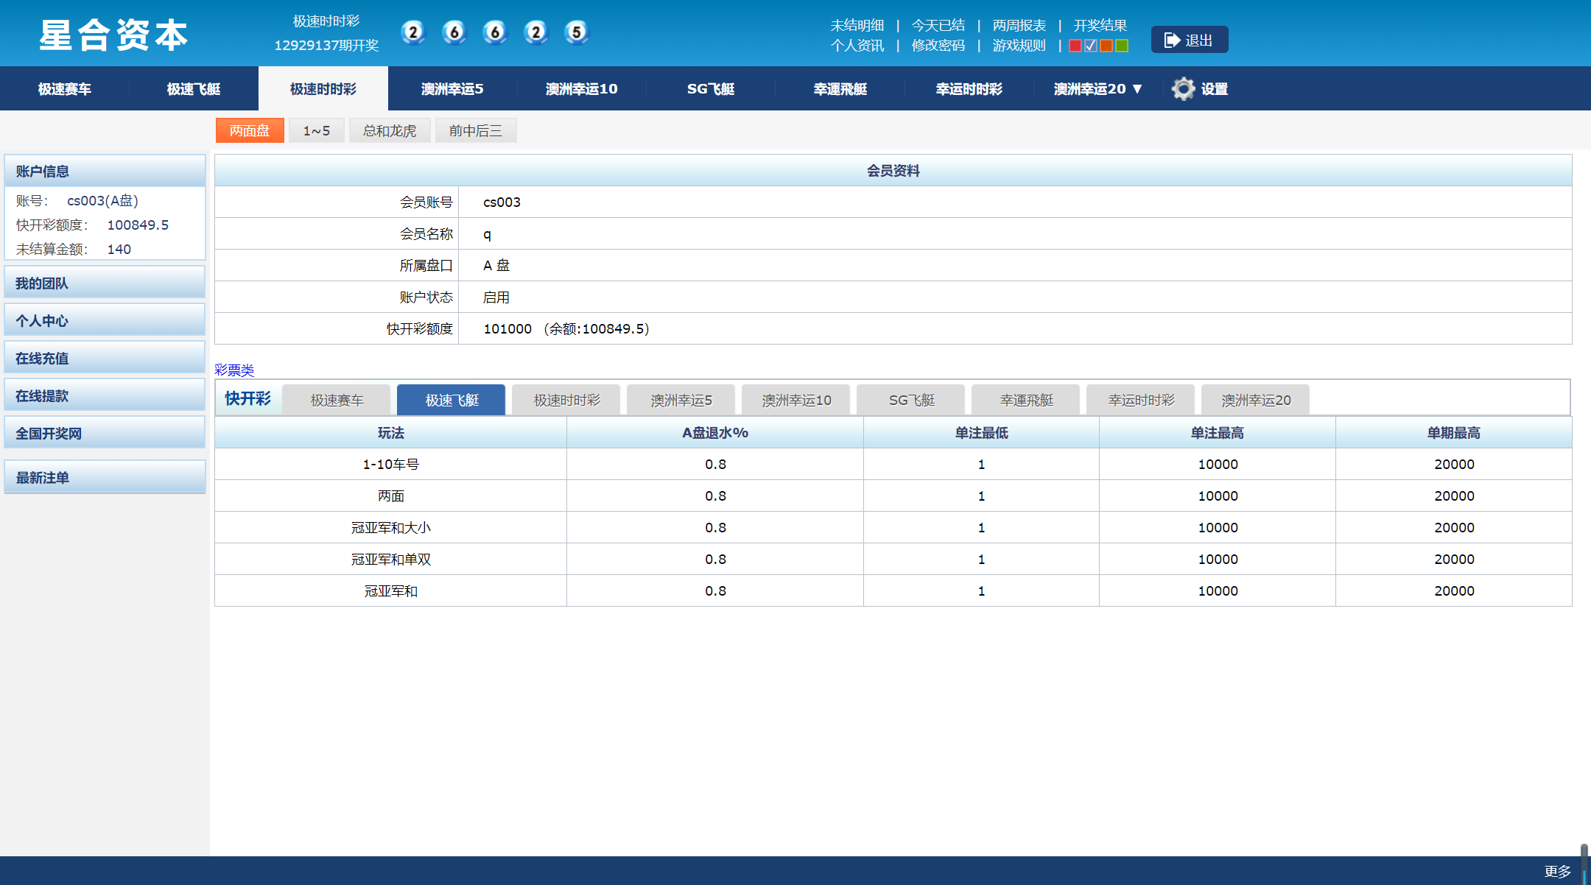
Task: Click the 更多 link in footer
Action: tap(1557, 872)
